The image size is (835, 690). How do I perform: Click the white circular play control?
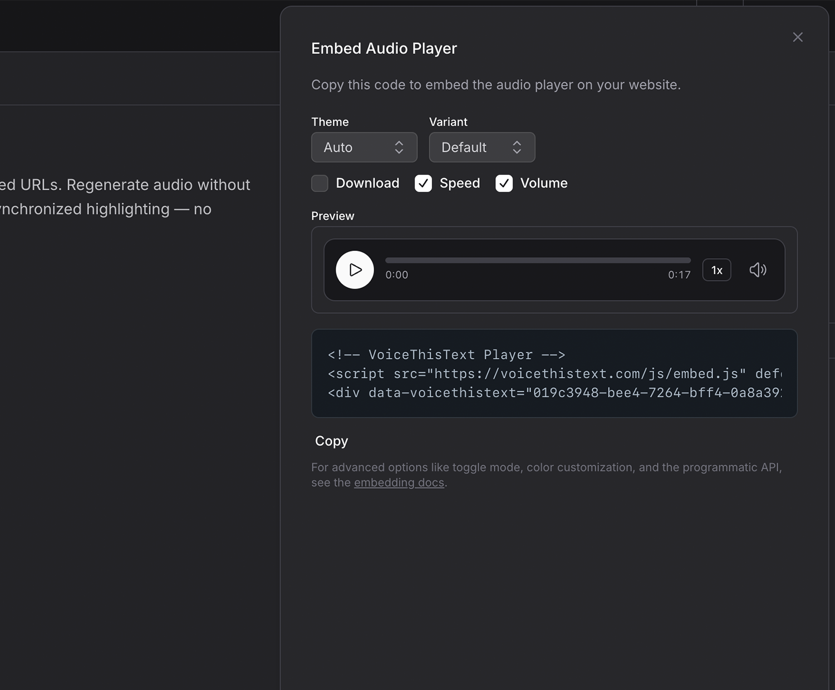click(355, 270)
